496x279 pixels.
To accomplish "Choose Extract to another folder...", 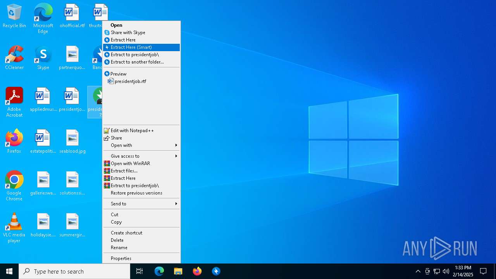I will click(x=141, y=62).
